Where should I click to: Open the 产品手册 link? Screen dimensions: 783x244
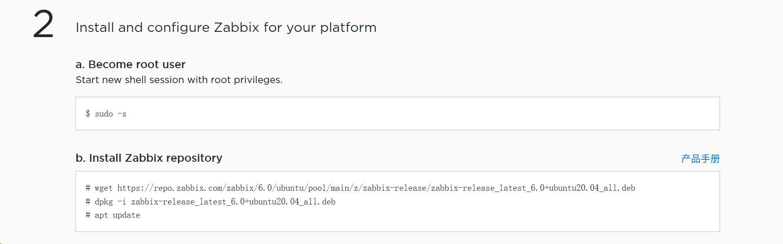[x=700, y=159]
